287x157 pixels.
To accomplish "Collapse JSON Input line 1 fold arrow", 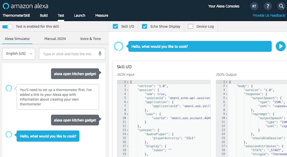I will point(128,82).
